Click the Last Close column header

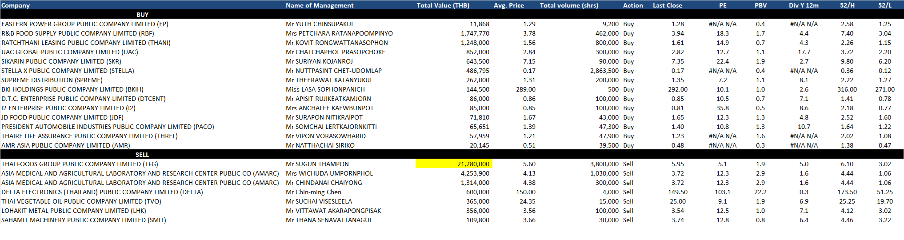click(x=667, y=5)
